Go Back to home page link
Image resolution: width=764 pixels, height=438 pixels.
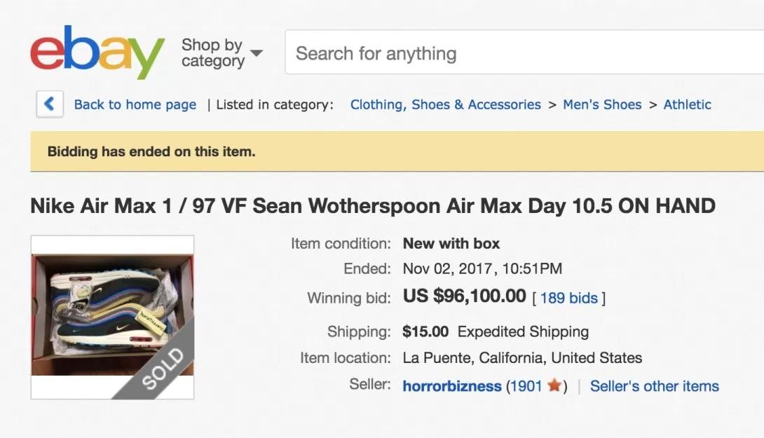[135, 104]
